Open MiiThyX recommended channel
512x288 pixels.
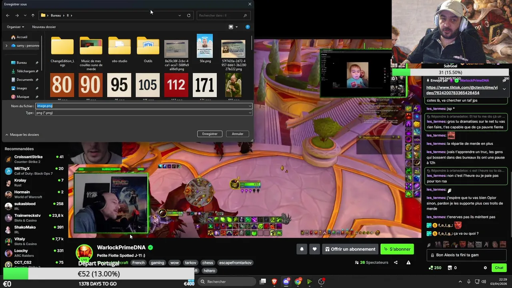34,171
